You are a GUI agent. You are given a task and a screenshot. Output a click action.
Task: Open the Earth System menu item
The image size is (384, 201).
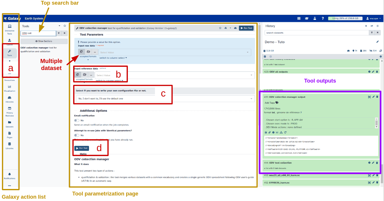coord(34,18)
